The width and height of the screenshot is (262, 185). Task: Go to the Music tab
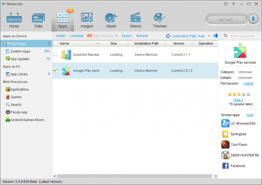[x=111, y=21]
